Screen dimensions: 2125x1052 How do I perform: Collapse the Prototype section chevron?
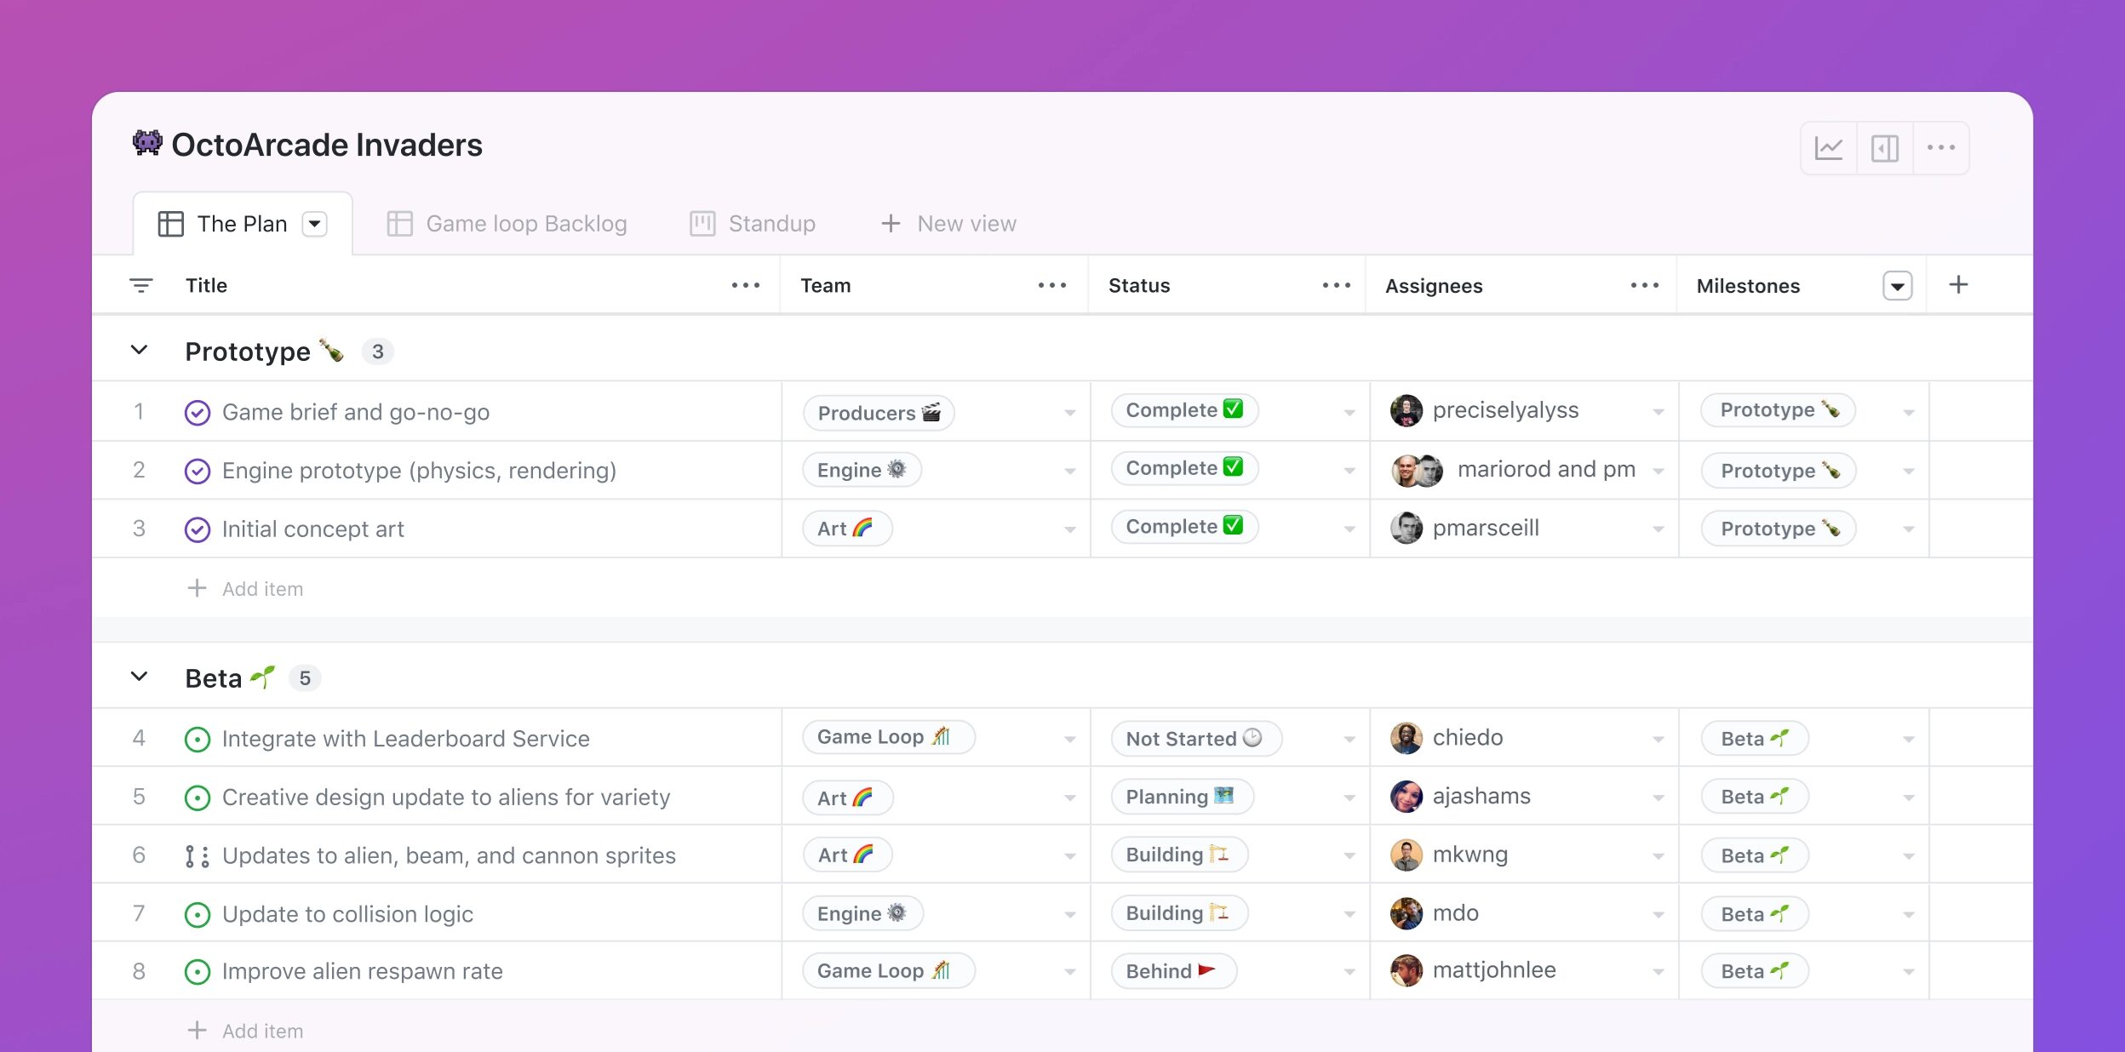tap(140, 350)
